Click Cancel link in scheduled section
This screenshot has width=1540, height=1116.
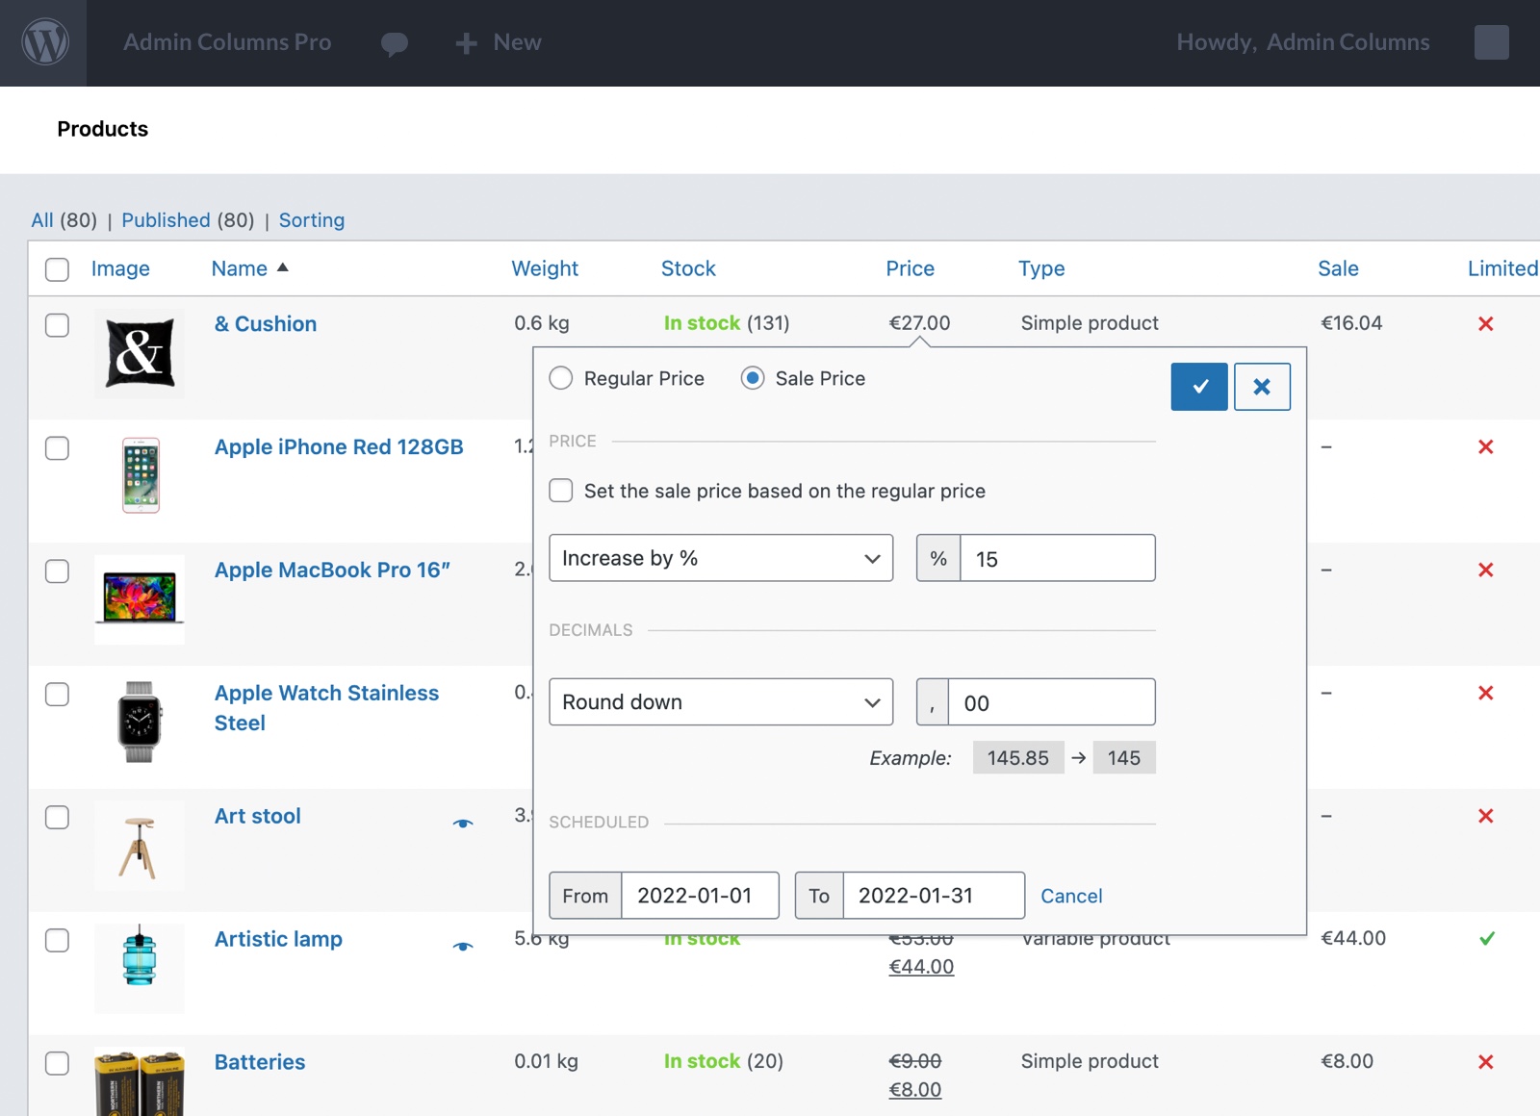1071,896
